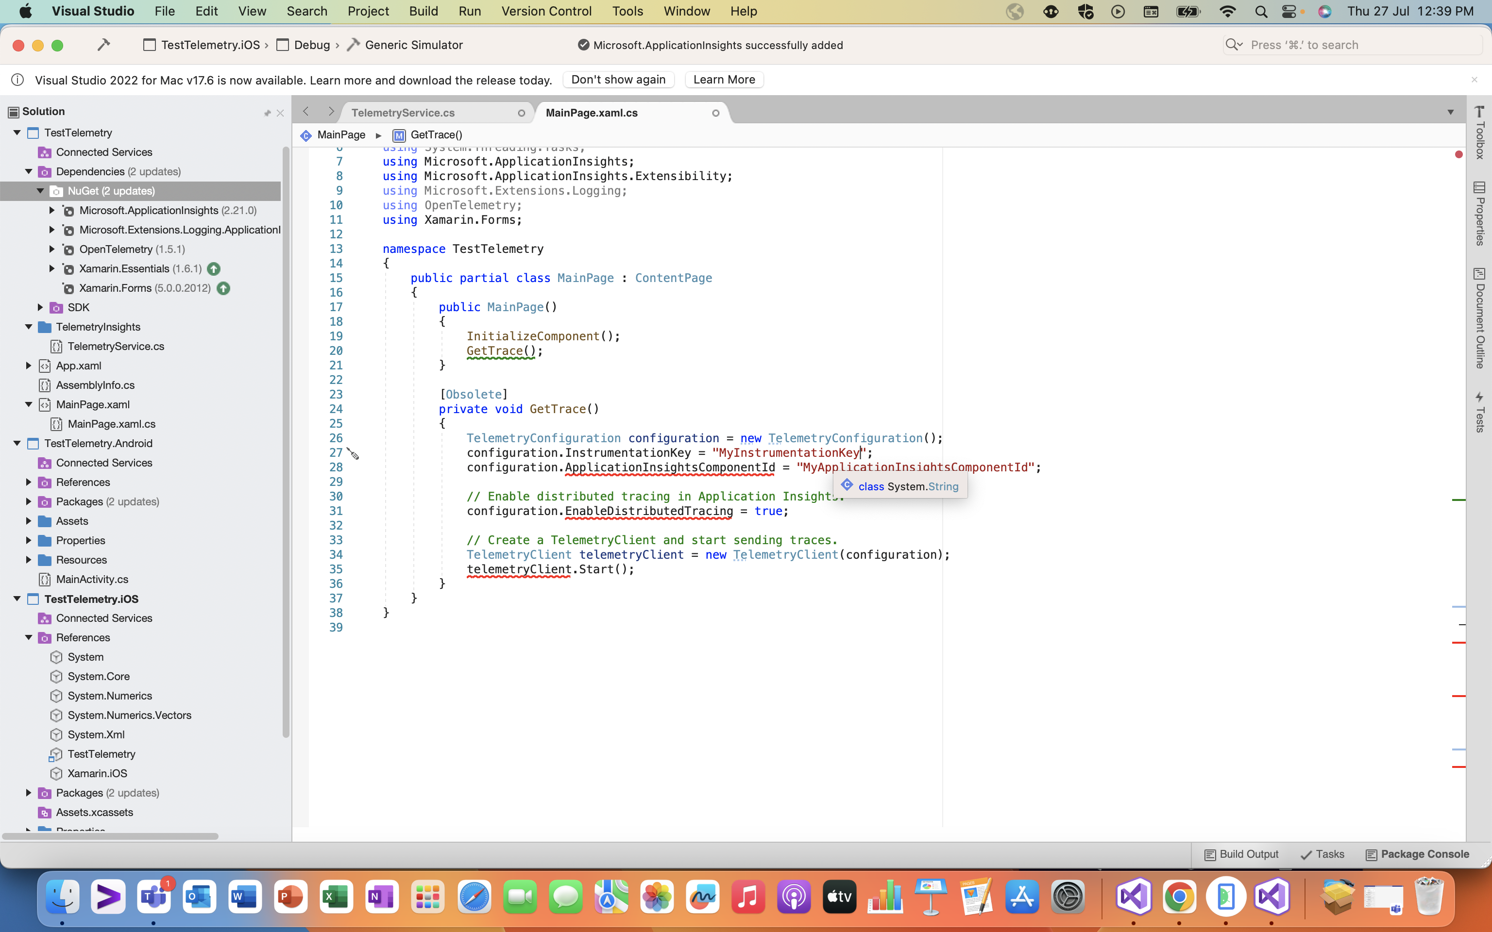Switch to TelemetryService.cs tab

click(x=403, y=113)
